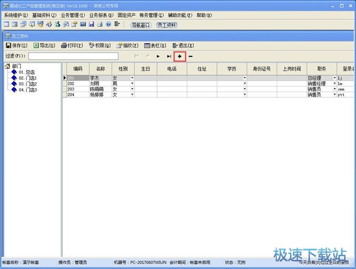The height and width of the screenshot is (269, 356).
Task: Click 名称 column header
Action: click(101, 69)
